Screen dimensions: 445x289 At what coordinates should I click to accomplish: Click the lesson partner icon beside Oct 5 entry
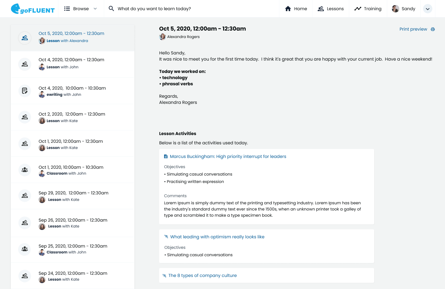(24, 38)
